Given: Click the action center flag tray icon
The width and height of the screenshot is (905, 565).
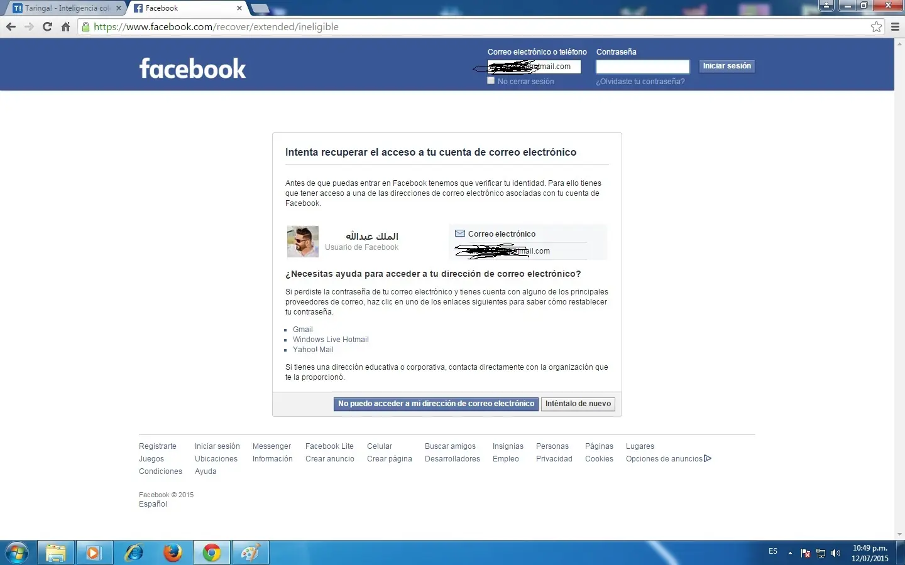Looking at the screenshot, I should point(806,553).
